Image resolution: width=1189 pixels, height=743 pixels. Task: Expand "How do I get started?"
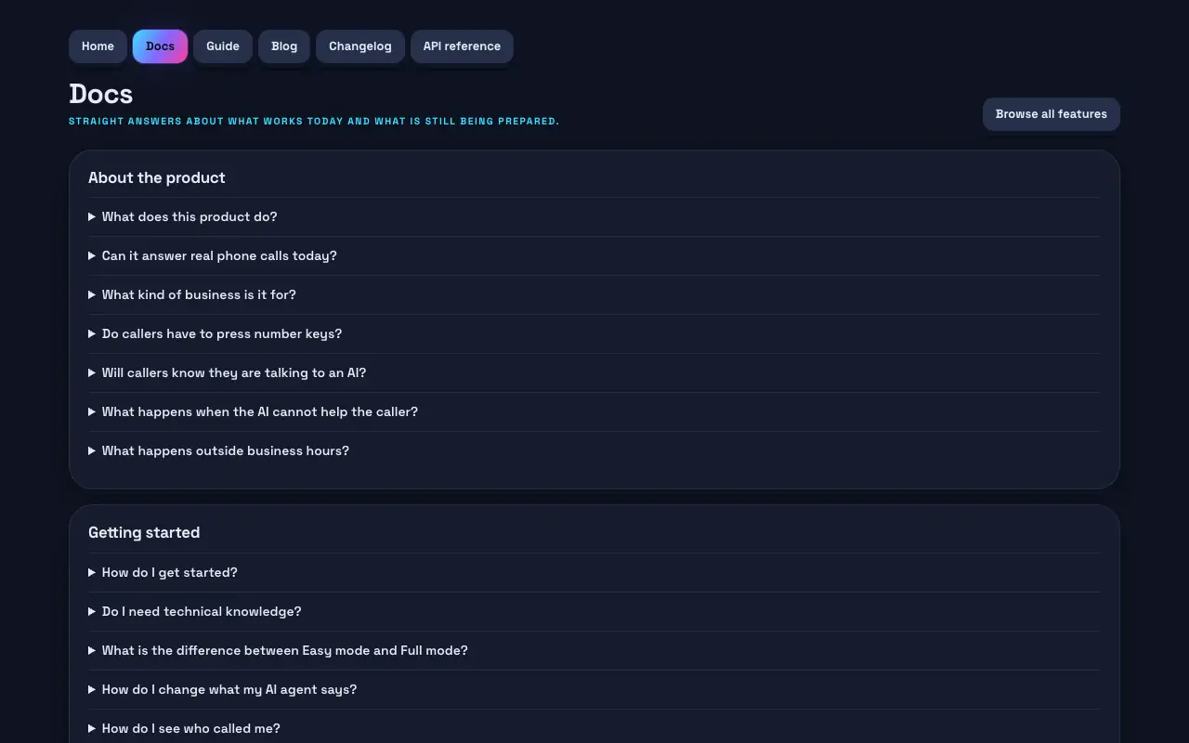(594, 573)
